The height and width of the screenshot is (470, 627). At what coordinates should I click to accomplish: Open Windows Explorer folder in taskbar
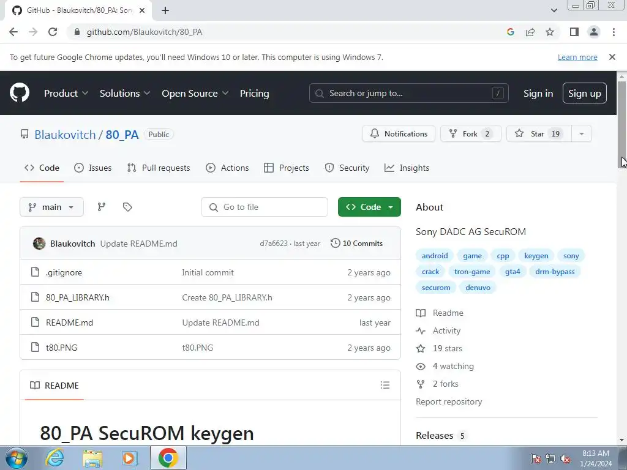(x=92, y=458)
